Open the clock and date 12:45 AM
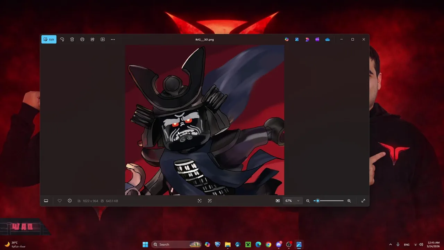 434,244
